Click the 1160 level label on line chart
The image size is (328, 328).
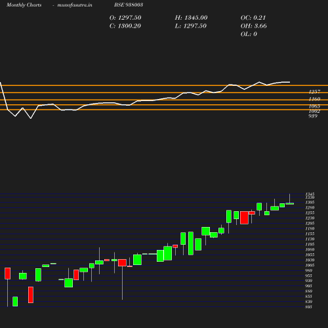[x=314, y=99]
